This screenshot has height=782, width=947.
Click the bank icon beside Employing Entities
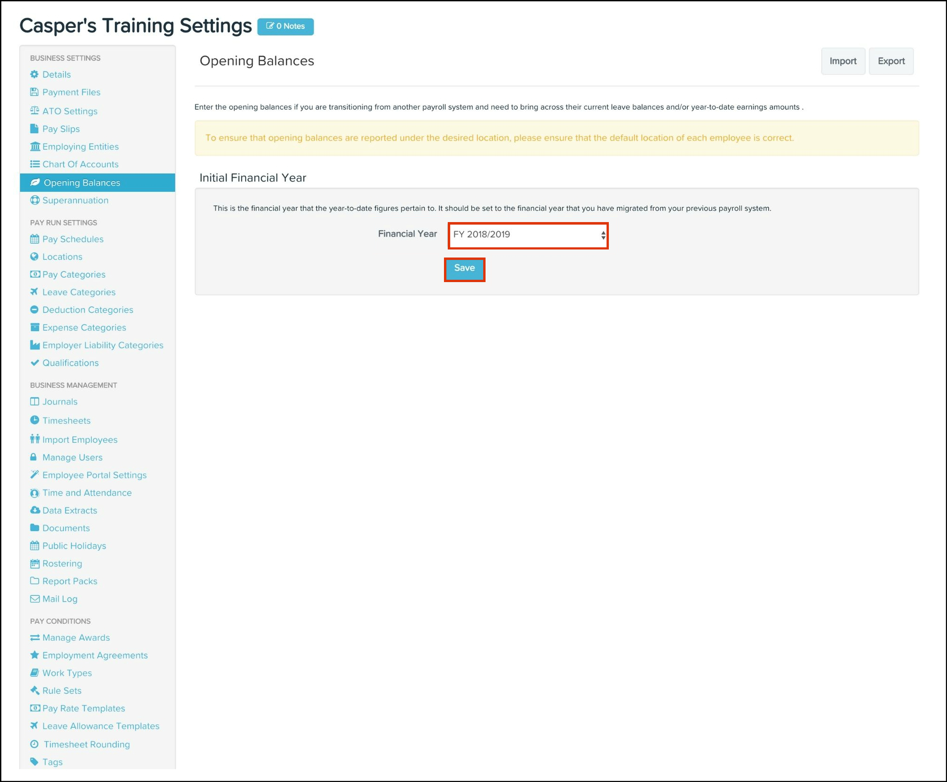click(x=34, y=146)
